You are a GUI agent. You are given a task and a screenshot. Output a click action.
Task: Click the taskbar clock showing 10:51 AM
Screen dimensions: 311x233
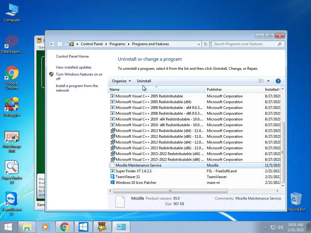pyautogui.click(x=295, y=227)
